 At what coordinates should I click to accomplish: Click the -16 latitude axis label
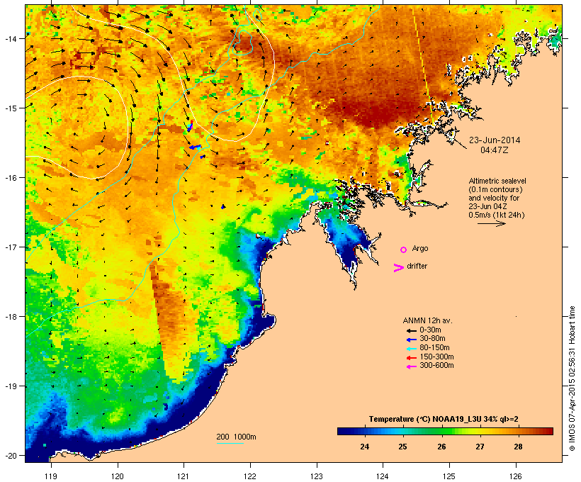coord(11,178)
